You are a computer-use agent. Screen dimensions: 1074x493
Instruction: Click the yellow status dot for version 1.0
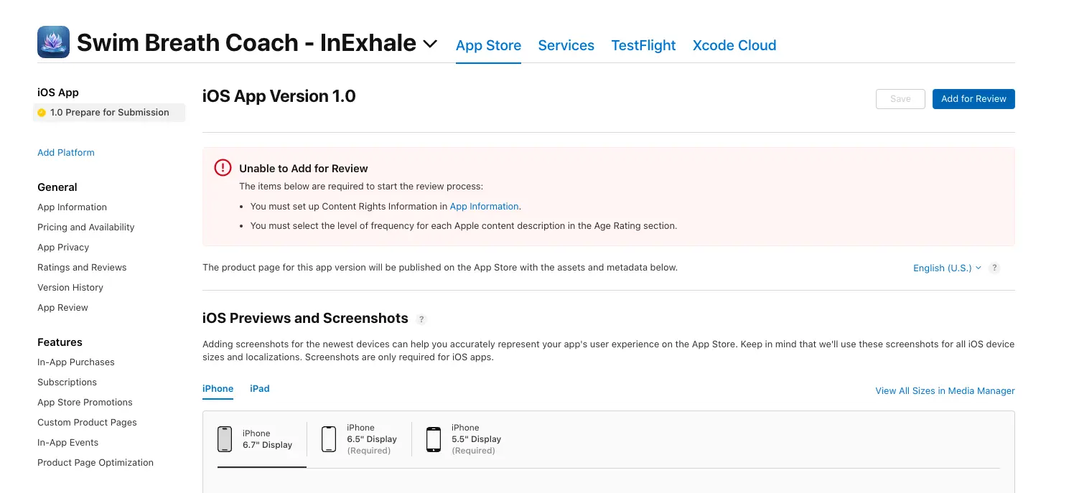tap(42, 113)
